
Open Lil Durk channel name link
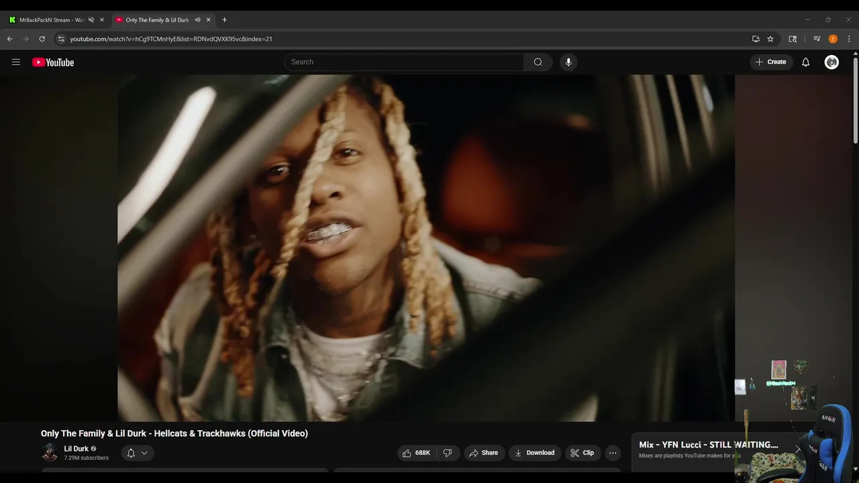coord(76,449)
